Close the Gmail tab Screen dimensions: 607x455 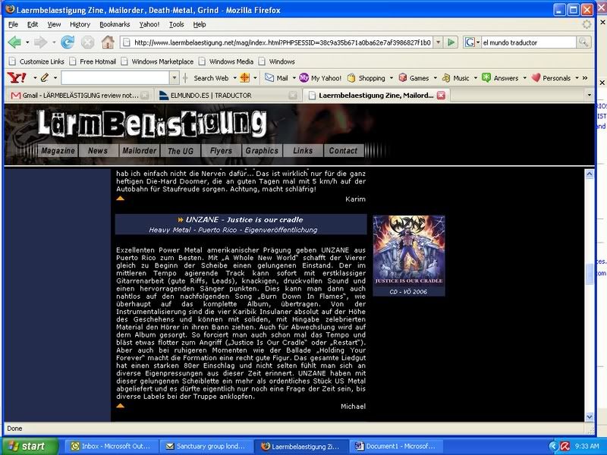click(x=144, y=96)
